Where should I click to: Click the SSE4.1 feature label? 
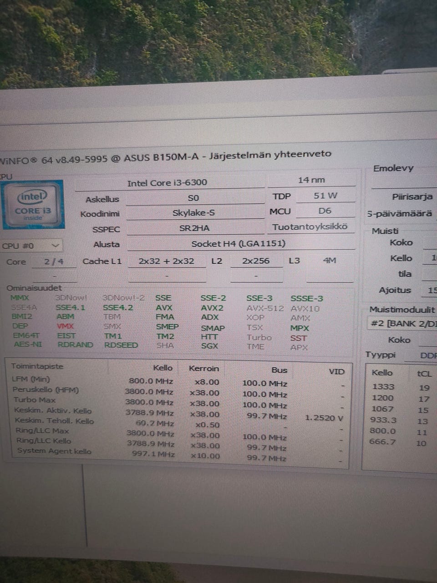pyautogui.click(x=71, y=307)
